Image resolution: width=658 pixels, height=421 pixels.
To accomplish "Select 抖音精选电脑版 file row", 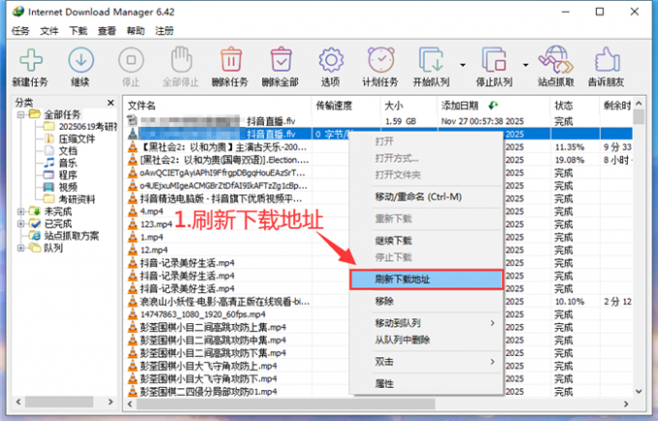I will [x=221, y=198].
